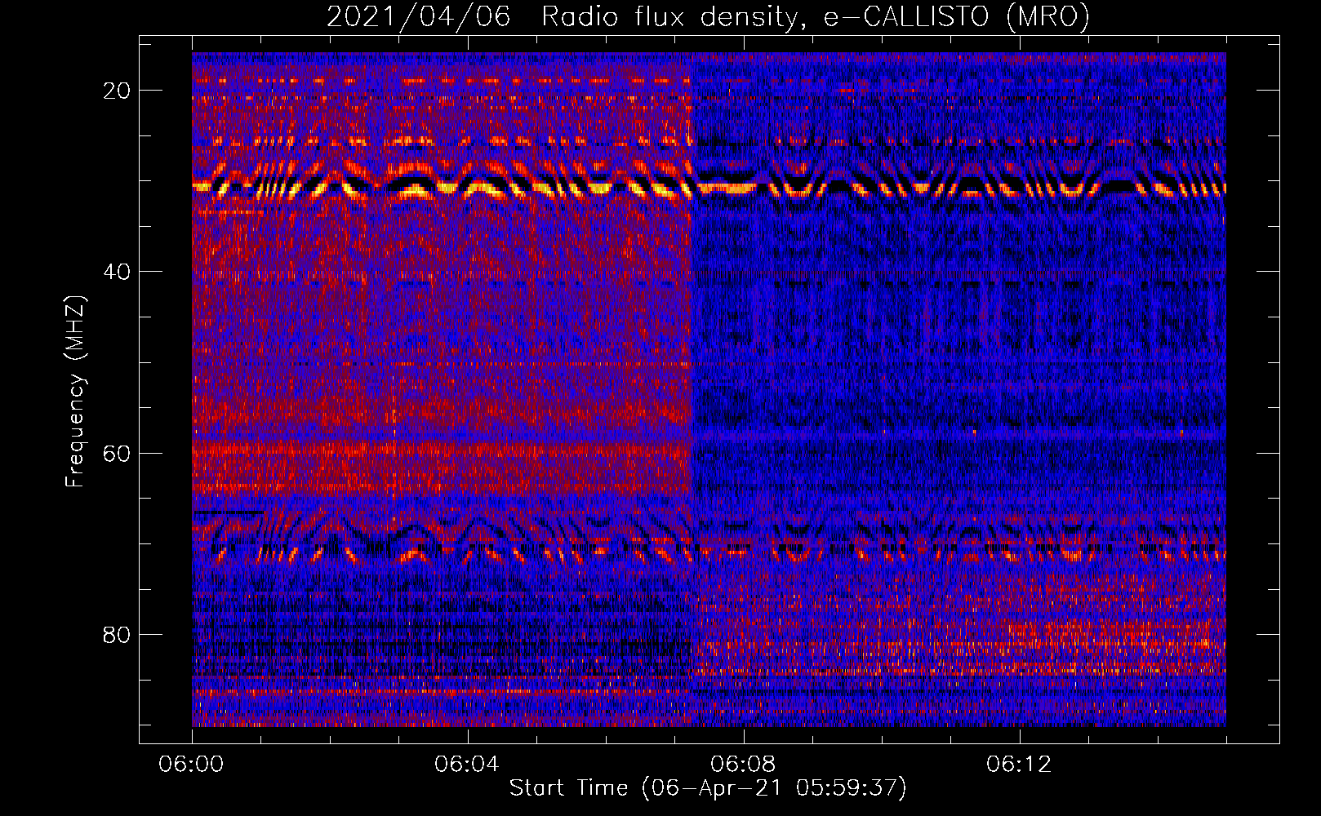This screenshot has height=816, width=1321.
Task: Click the '06:08' time tick label
Action: [x=743, y=765]
